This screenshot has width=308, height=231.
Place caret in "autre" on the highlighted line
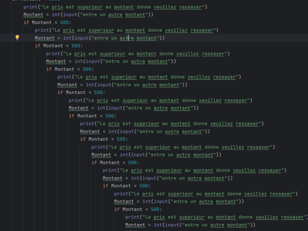[x=127, y=38]
